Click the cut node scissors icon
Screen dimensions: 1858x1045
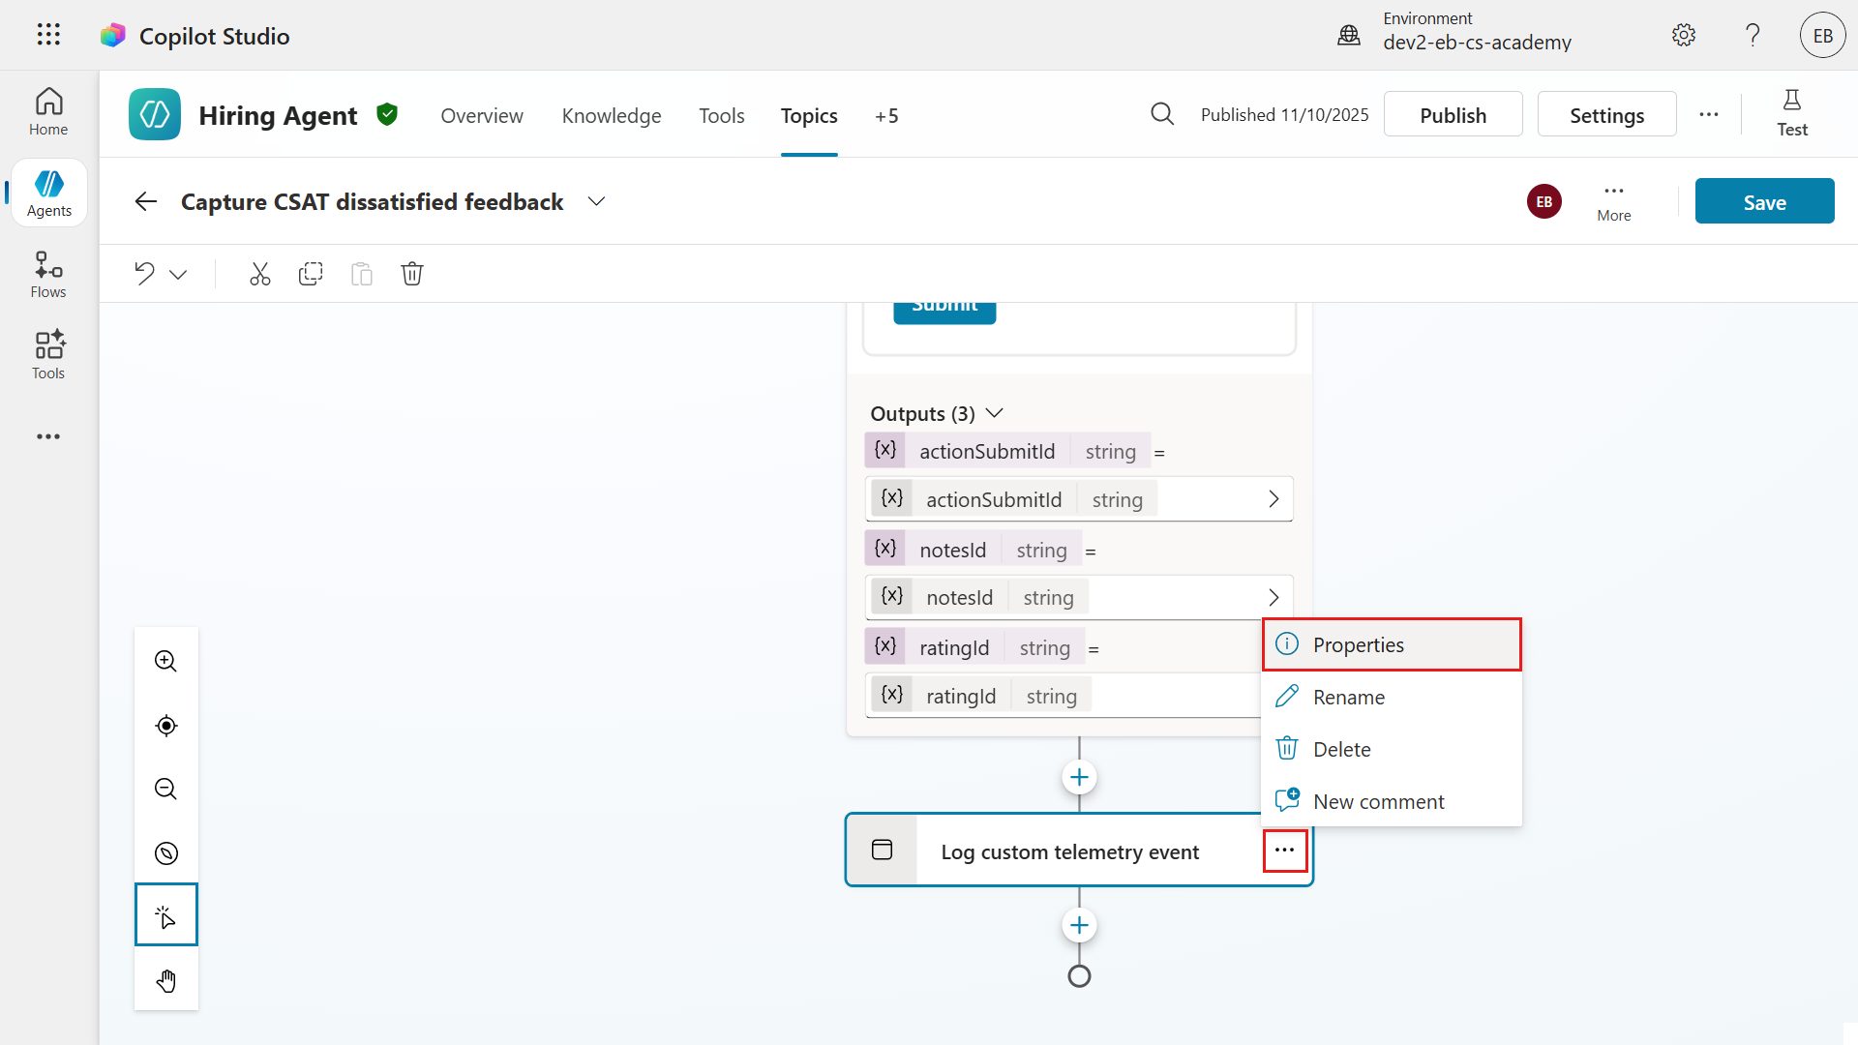[259, 274]
